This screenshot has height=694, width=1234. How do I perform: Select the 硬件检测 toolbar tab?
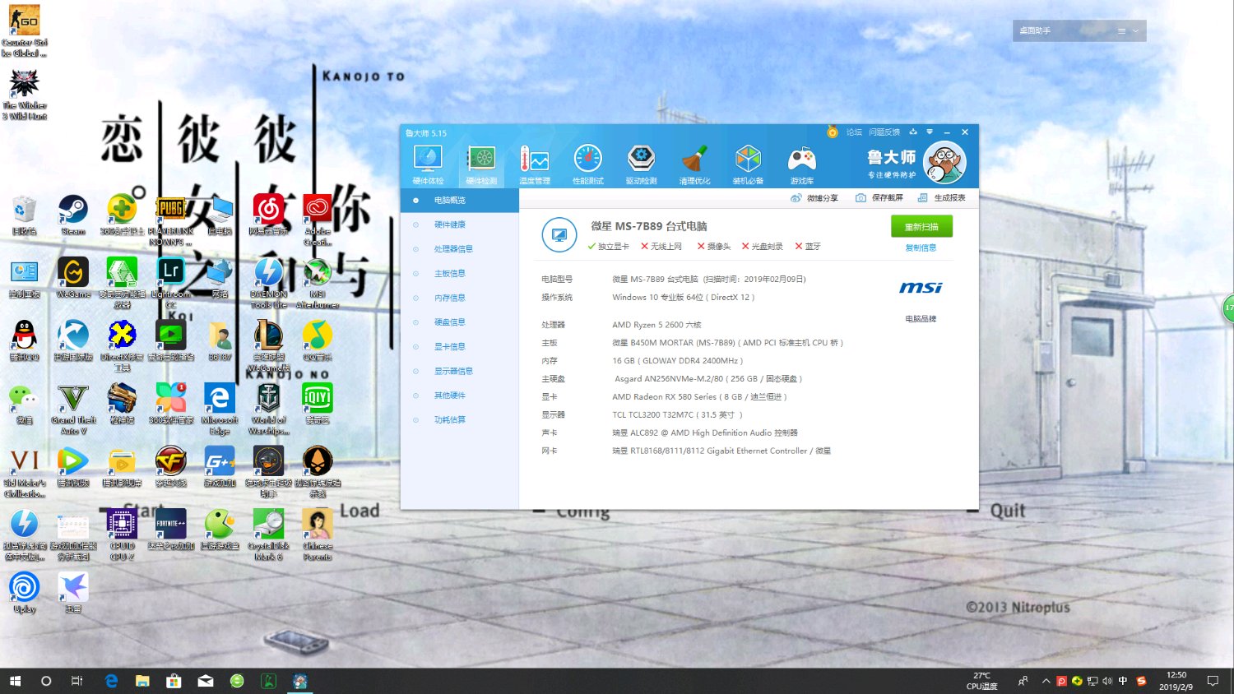(x=481, y=164)
